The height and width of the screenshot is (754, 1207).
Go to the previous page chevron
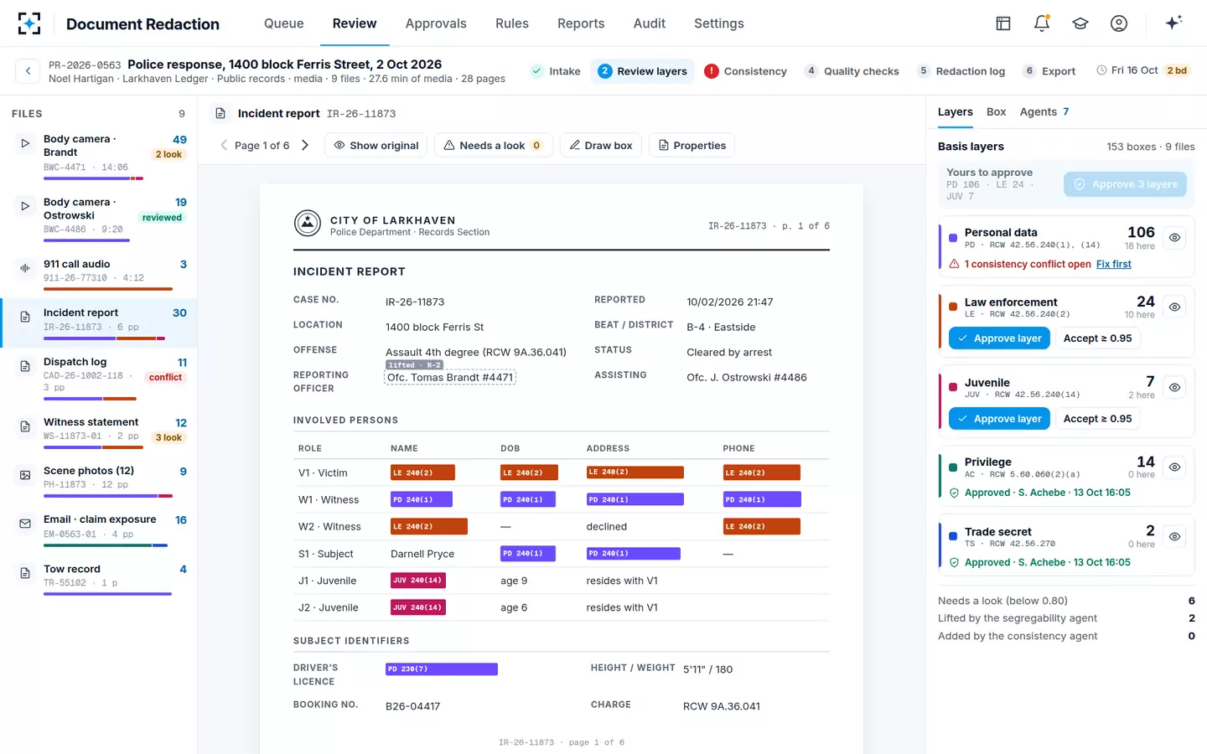[224, 145]
